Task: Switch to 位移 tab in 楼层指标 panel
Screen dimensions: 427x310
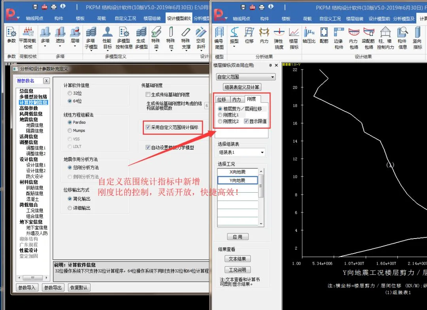Action: 222,100
